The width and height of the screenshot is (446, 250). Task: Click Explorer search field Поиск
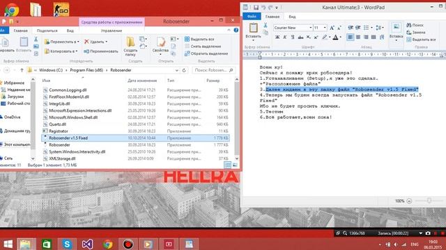tap(213, 70)
